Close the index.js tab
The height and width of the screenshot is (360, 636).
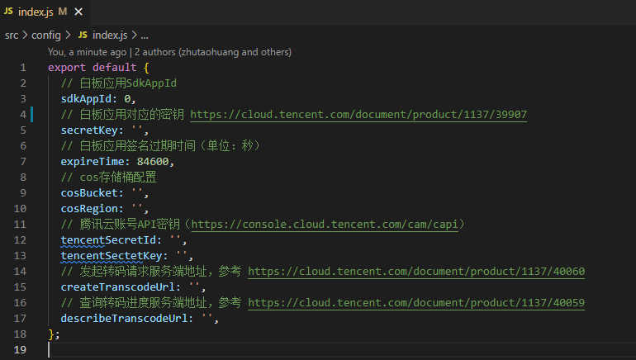(78, 12)
